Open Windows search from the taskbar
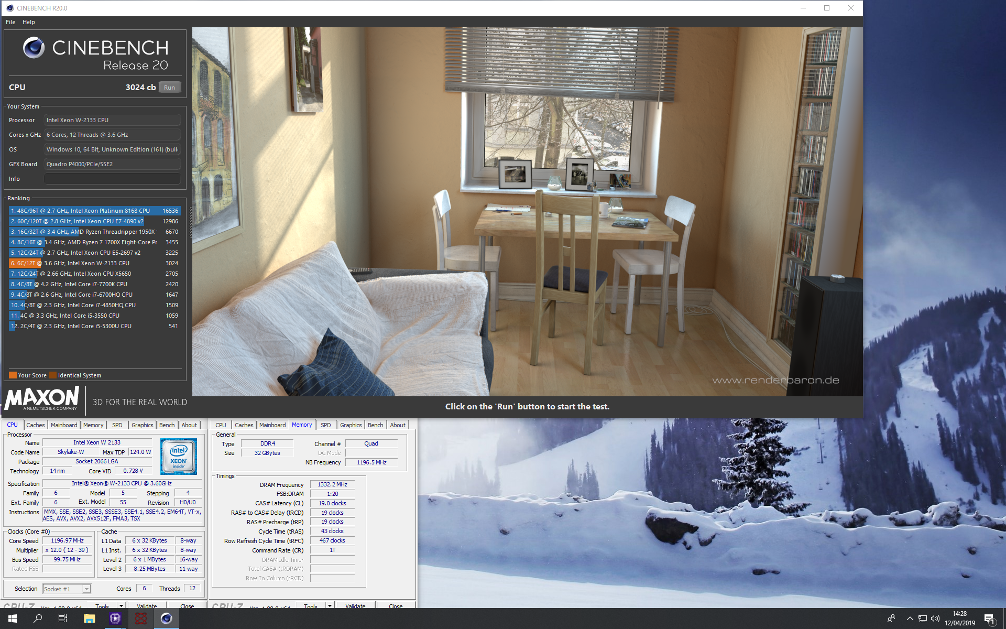 click(38, 619)
